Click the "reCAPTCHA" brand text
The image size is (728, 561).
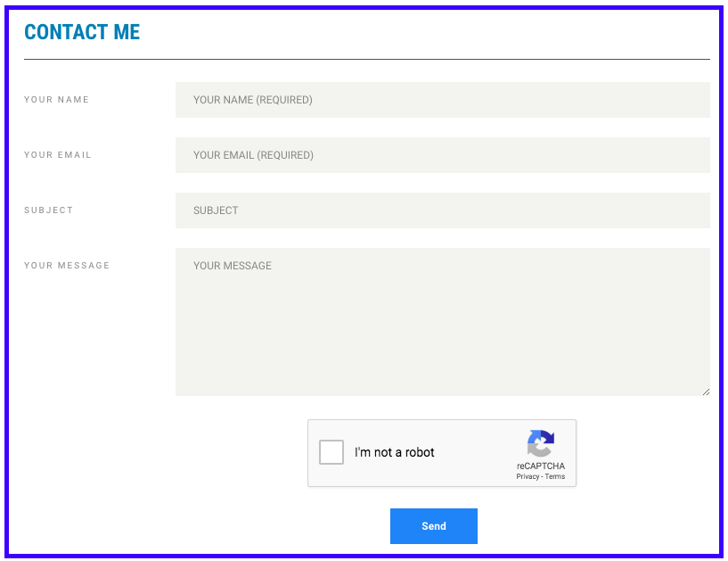coord(541,466)
